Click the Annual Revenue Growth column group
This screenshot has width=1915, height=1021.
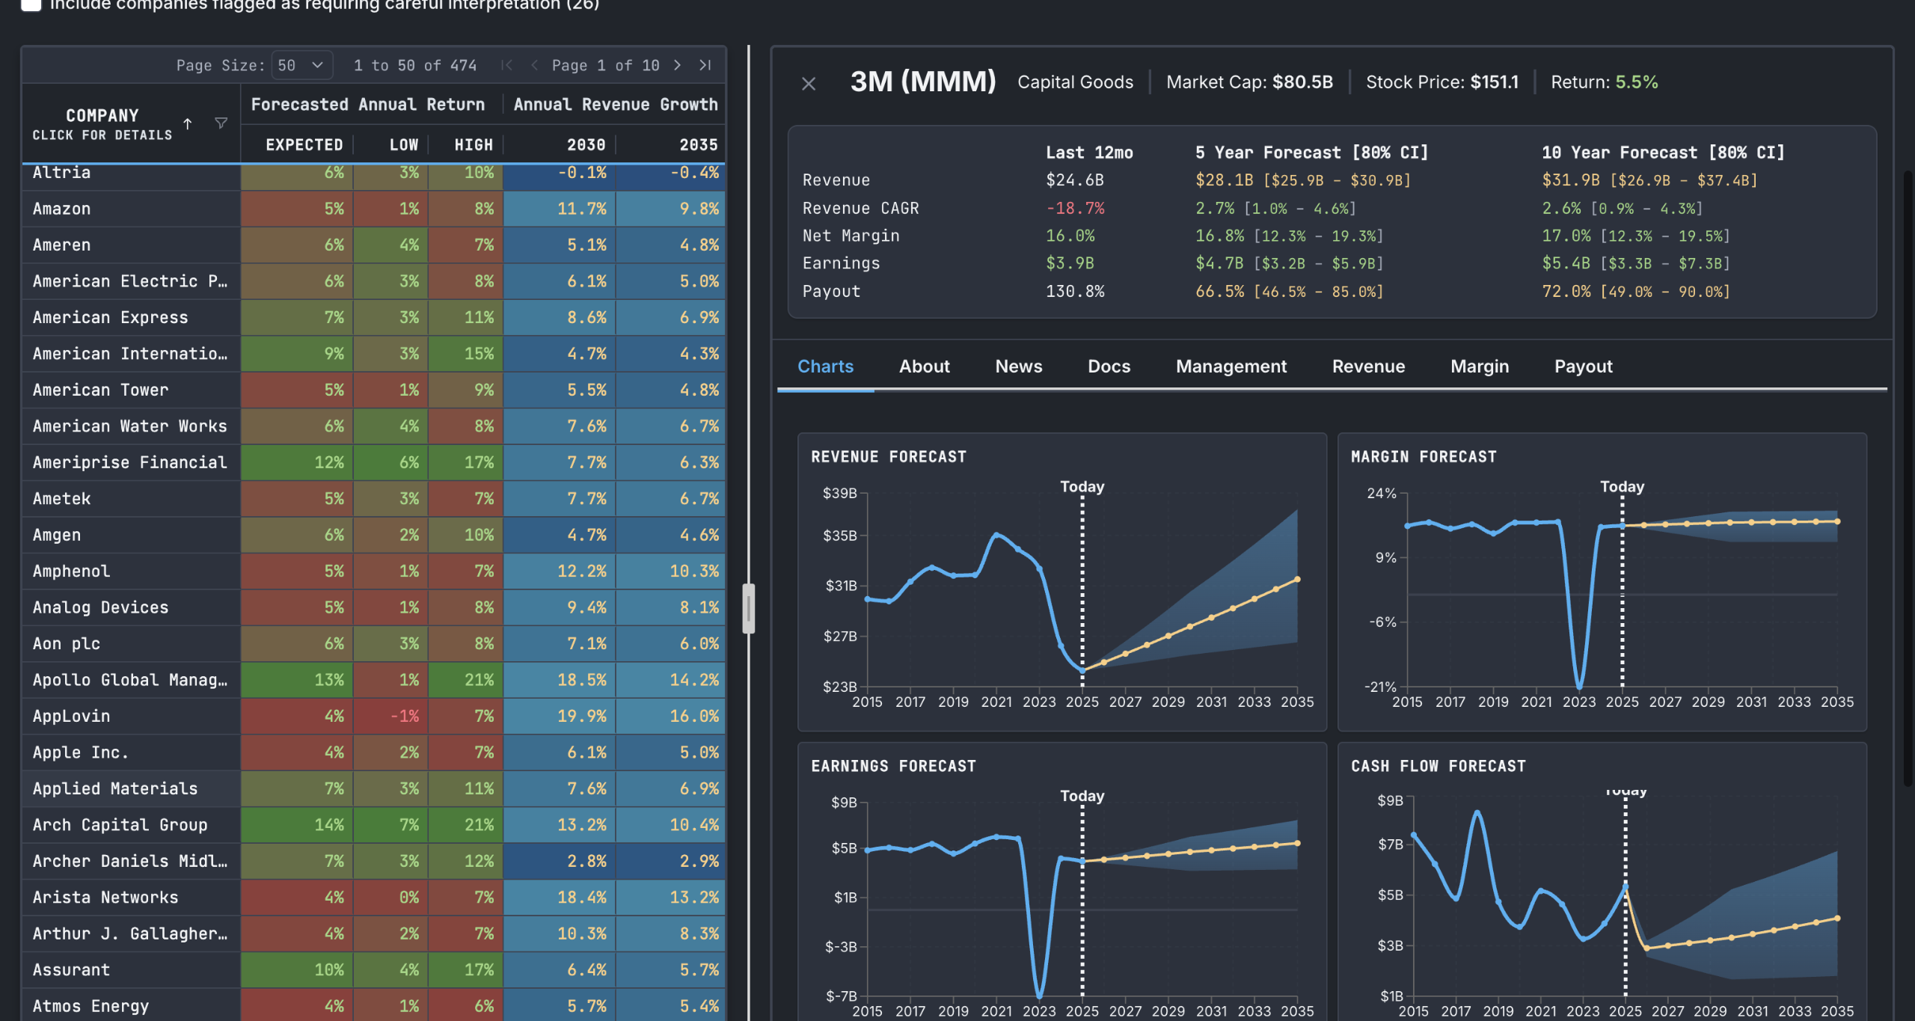point(615,105)
